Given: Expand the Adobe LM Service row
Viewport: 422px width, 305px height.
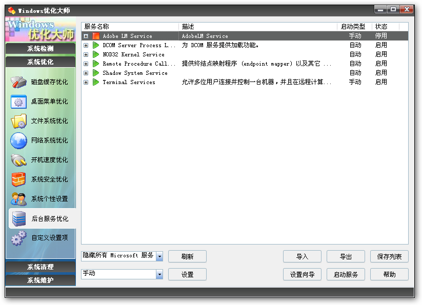Looking at the screenshot, I should [86, 36].
